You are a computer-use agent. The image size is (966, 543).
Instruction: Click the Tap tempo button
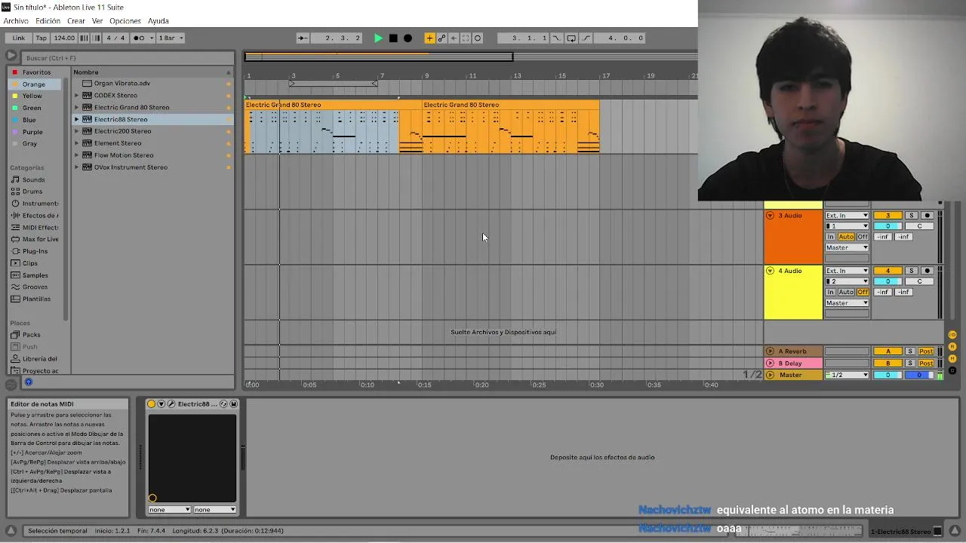pos(42,38)
